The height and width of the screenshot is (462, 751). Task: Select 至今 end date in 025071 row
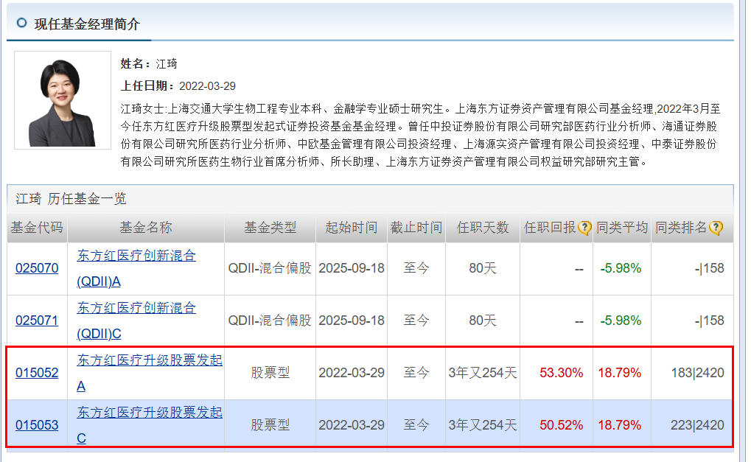click(416, 321)
